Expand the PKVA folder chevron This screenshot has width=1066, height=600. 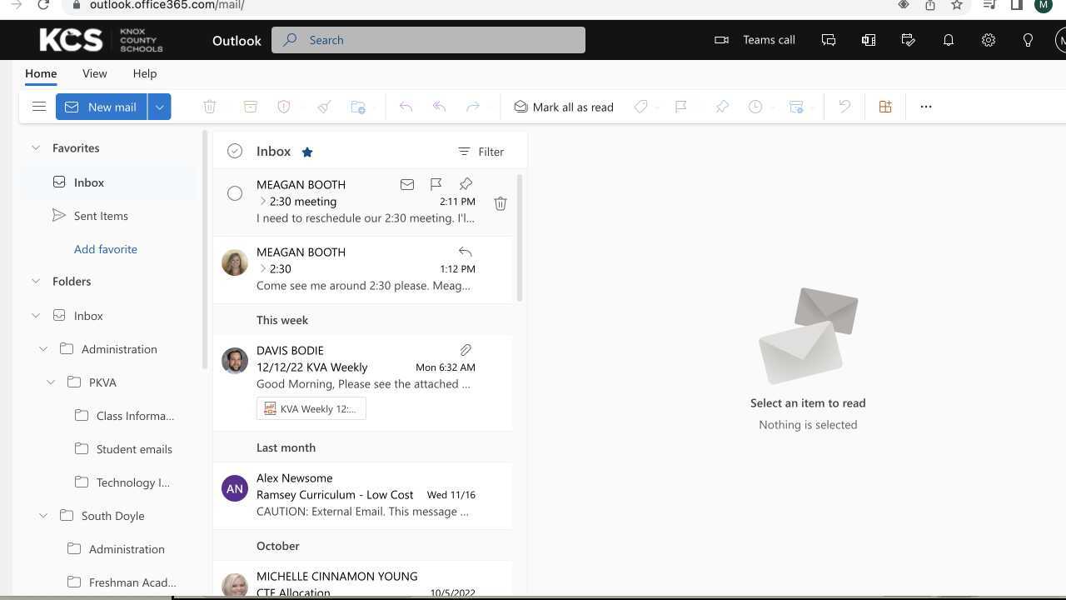[x=52, y=382]
